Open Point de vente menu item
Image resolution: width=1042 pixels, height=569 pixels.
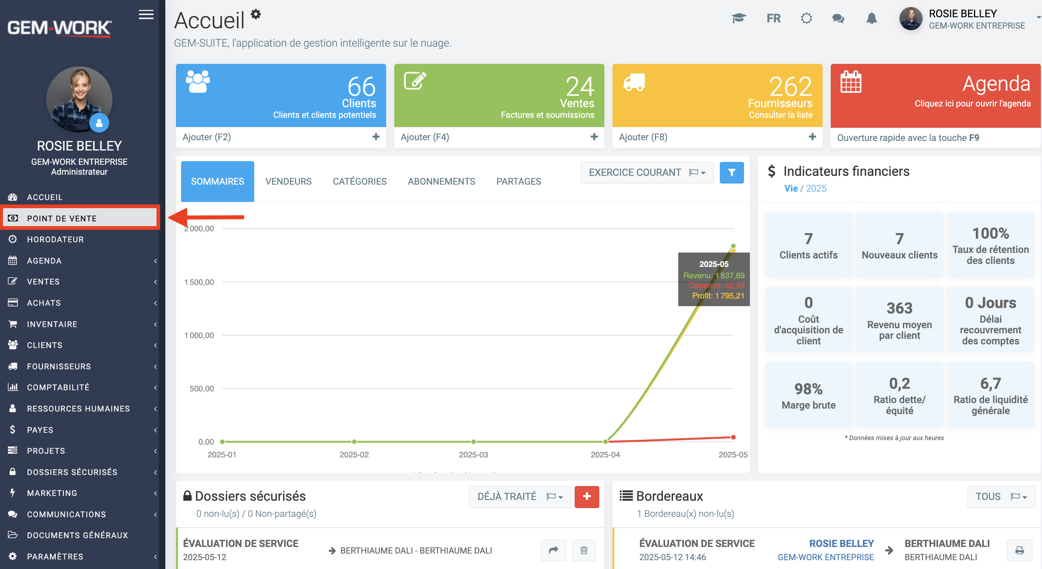(x=80, y=218)
